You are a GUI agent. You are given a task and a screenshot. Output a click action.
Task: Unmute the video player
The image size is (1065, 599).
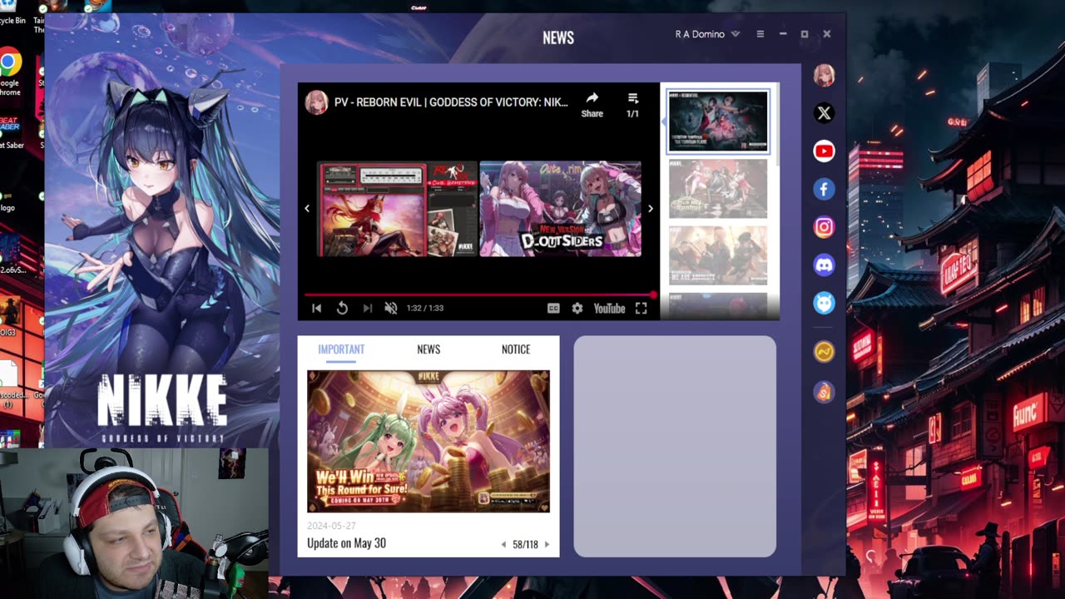pyautogui.click(x=391, y=309)
